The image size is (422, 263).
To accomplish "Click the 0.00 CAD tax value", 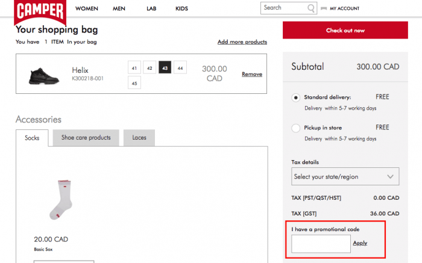I will (x=386, y=198).
